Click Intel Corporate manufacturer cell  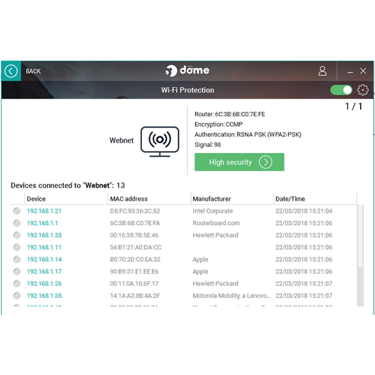click(212, 211)
